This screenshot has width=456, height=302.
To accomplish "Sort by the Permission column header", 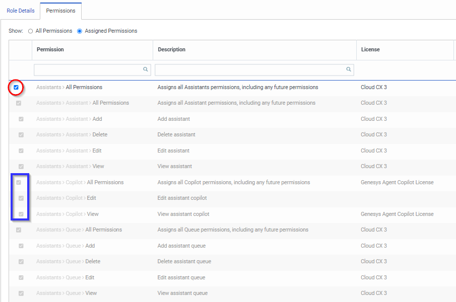I will tap(50, 50).
